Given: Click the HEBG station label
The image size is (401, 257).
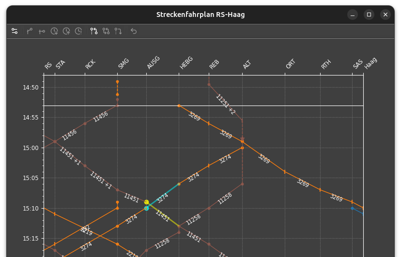Looking at the screenshot, I should coord(186,63).
